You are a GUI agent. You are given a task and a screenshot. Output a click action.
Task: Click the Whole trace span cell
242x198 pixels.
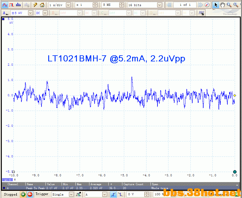pos(160,188)
